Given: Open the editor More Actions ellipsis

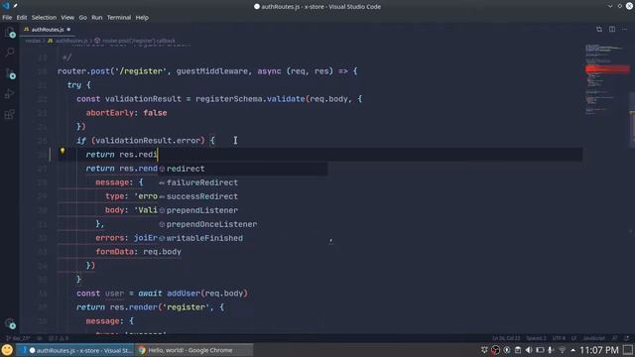Looking at the screenshot, I should pos(624,29).
